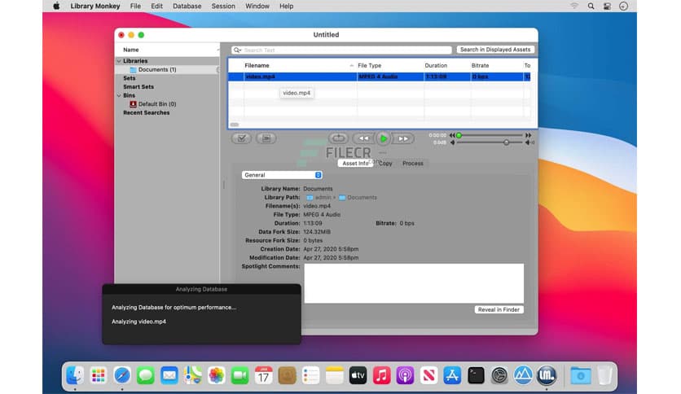This screenshot has width=681, height=394.
Task: Jump to start with double-left arrows
Action: click(451, 135)
